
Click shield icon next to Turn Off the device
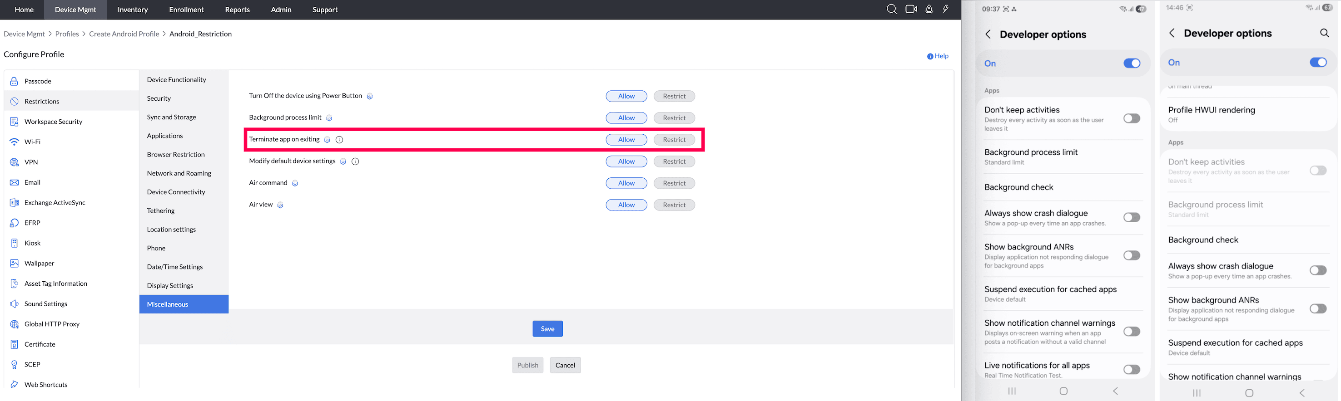(370, 96)
